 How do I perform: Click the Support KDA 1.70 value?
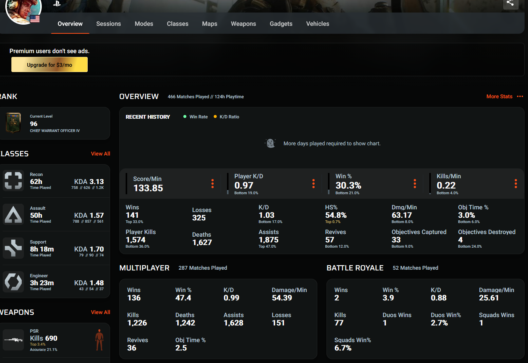pos(89,249)
